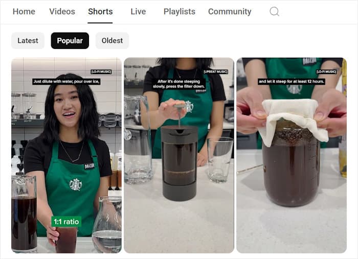Open the 'press the filter down' short

coord(179,155)
